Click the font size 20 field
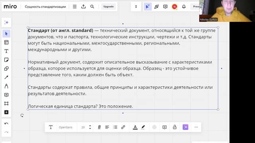Image resolution: width=255 pixels, height=143 pixels. pyautogui.click(x=83, y=127)
